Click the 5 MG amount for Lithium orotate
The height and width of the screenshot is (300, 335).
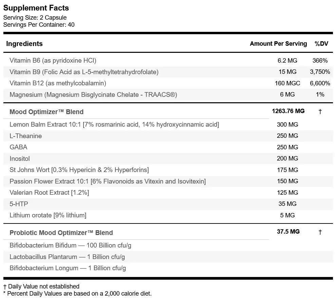287,215
